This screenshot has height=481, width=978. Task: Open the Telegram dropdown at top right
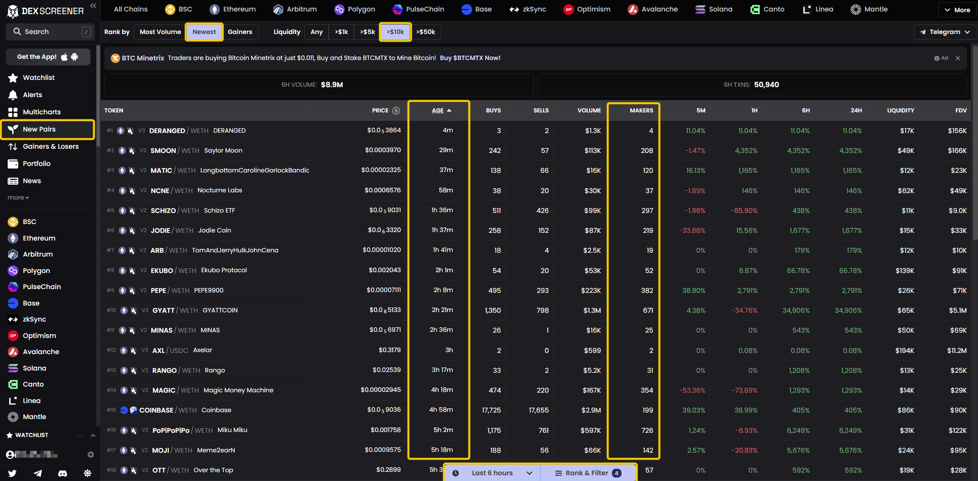[x=945, y=32]
